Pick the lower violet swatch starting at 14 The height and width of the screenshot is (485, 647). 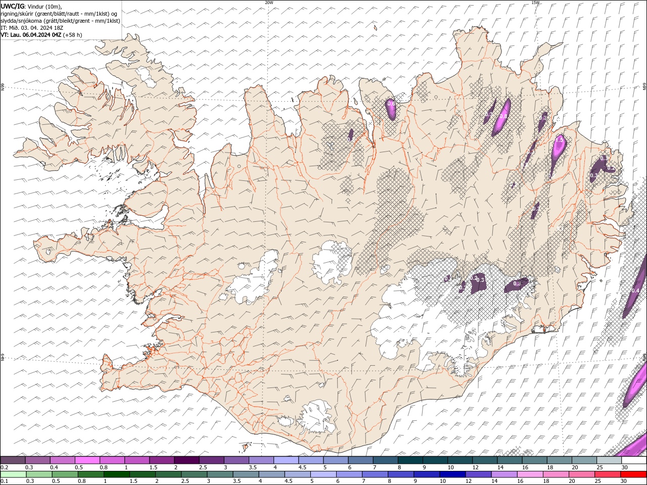(x=505, y=474)
